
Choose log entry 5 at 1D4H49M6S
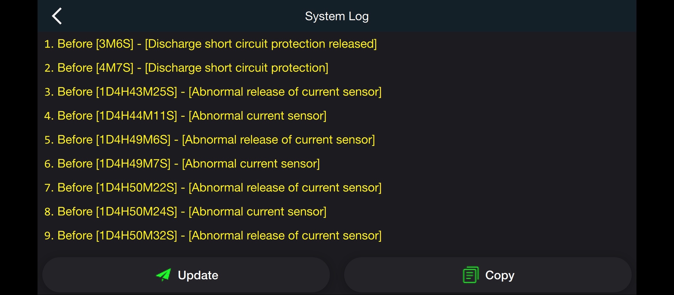click(x=209, y=140)
